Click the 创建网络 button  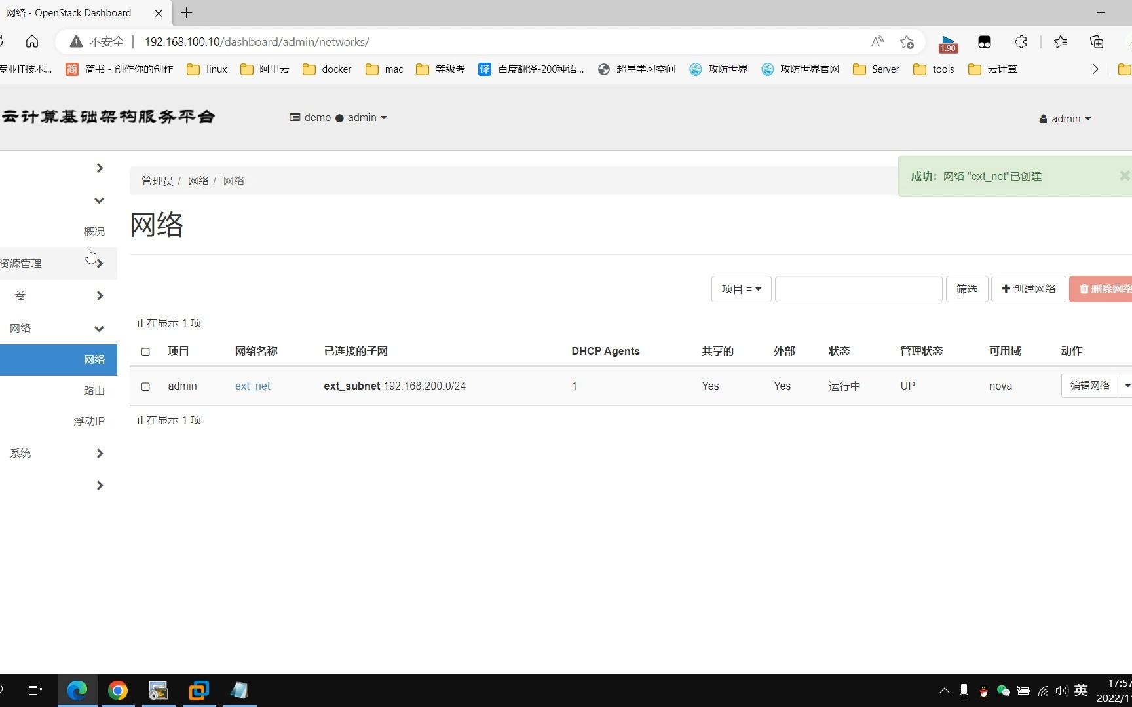point(1028,289)
